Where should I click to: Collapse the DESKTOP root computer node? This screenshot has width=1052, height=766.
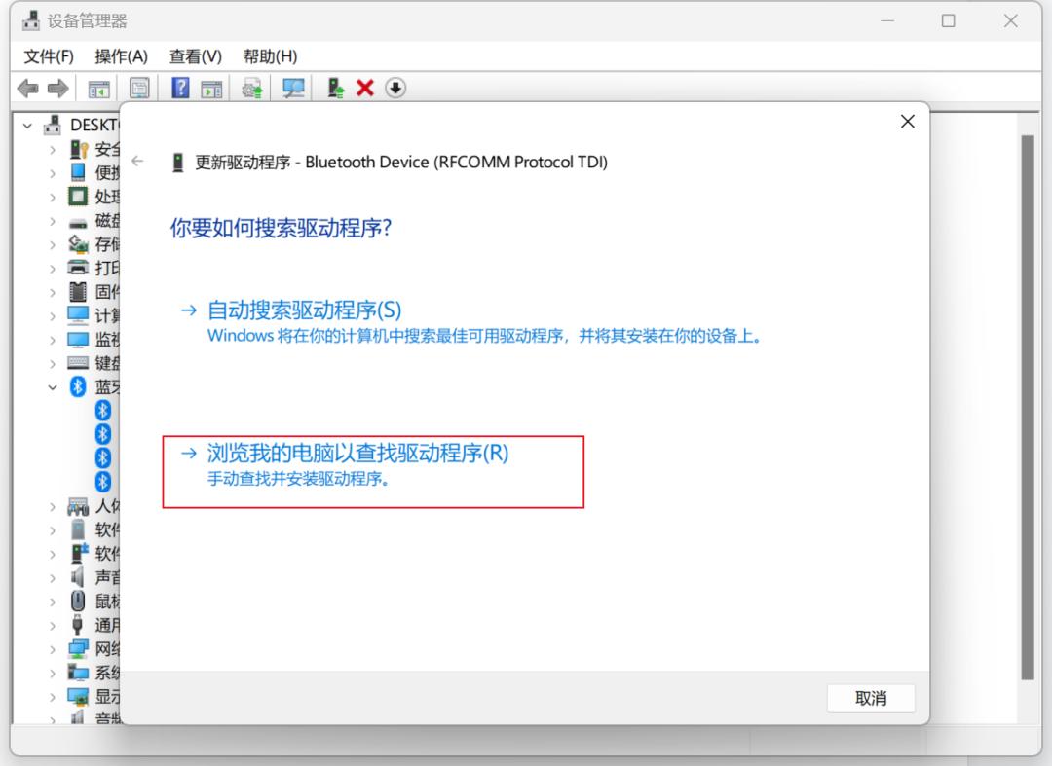point(27,126)
